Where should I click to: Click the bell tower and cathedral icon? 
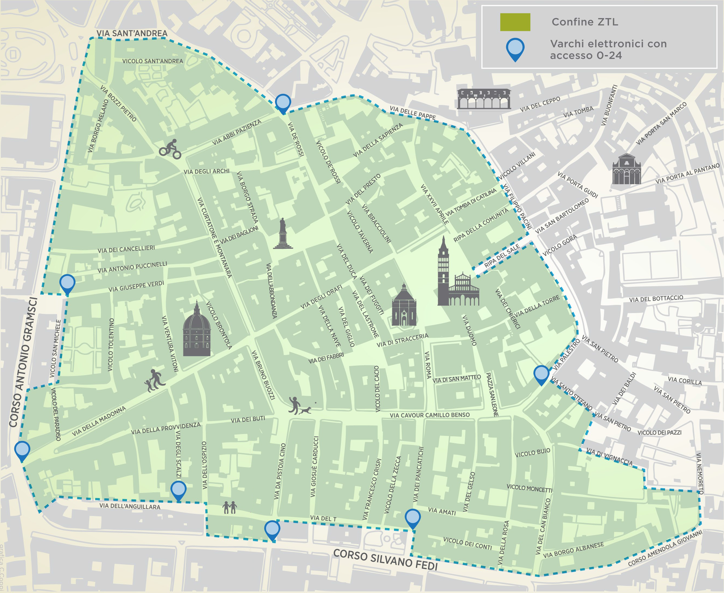coord(458,270)
